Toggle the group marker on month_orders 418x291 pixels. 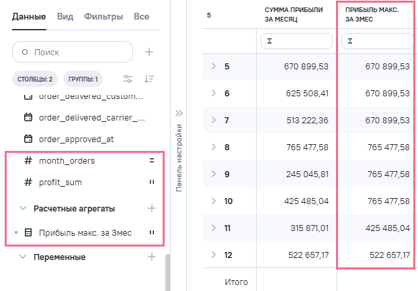click(x=152, y=161)
